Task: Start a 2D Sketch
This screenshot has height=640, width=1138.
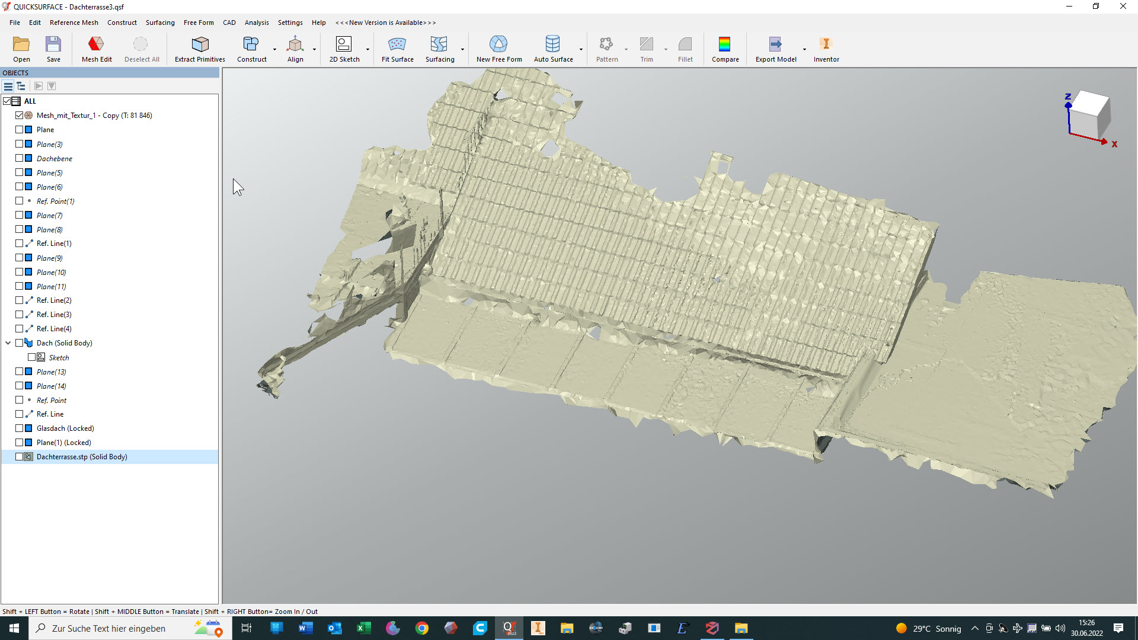Action: [x=344, y=49]
